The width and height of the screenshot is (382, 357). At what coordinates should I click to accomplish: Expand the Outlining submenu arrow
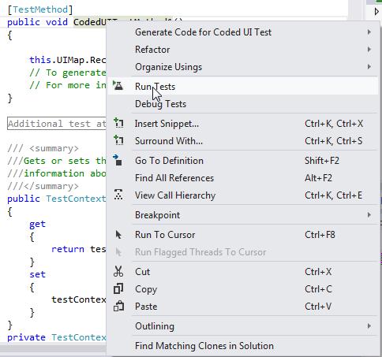click(369, 326)
